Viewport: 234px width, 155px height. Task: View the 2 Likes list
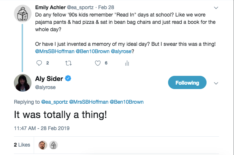point(22,145)
